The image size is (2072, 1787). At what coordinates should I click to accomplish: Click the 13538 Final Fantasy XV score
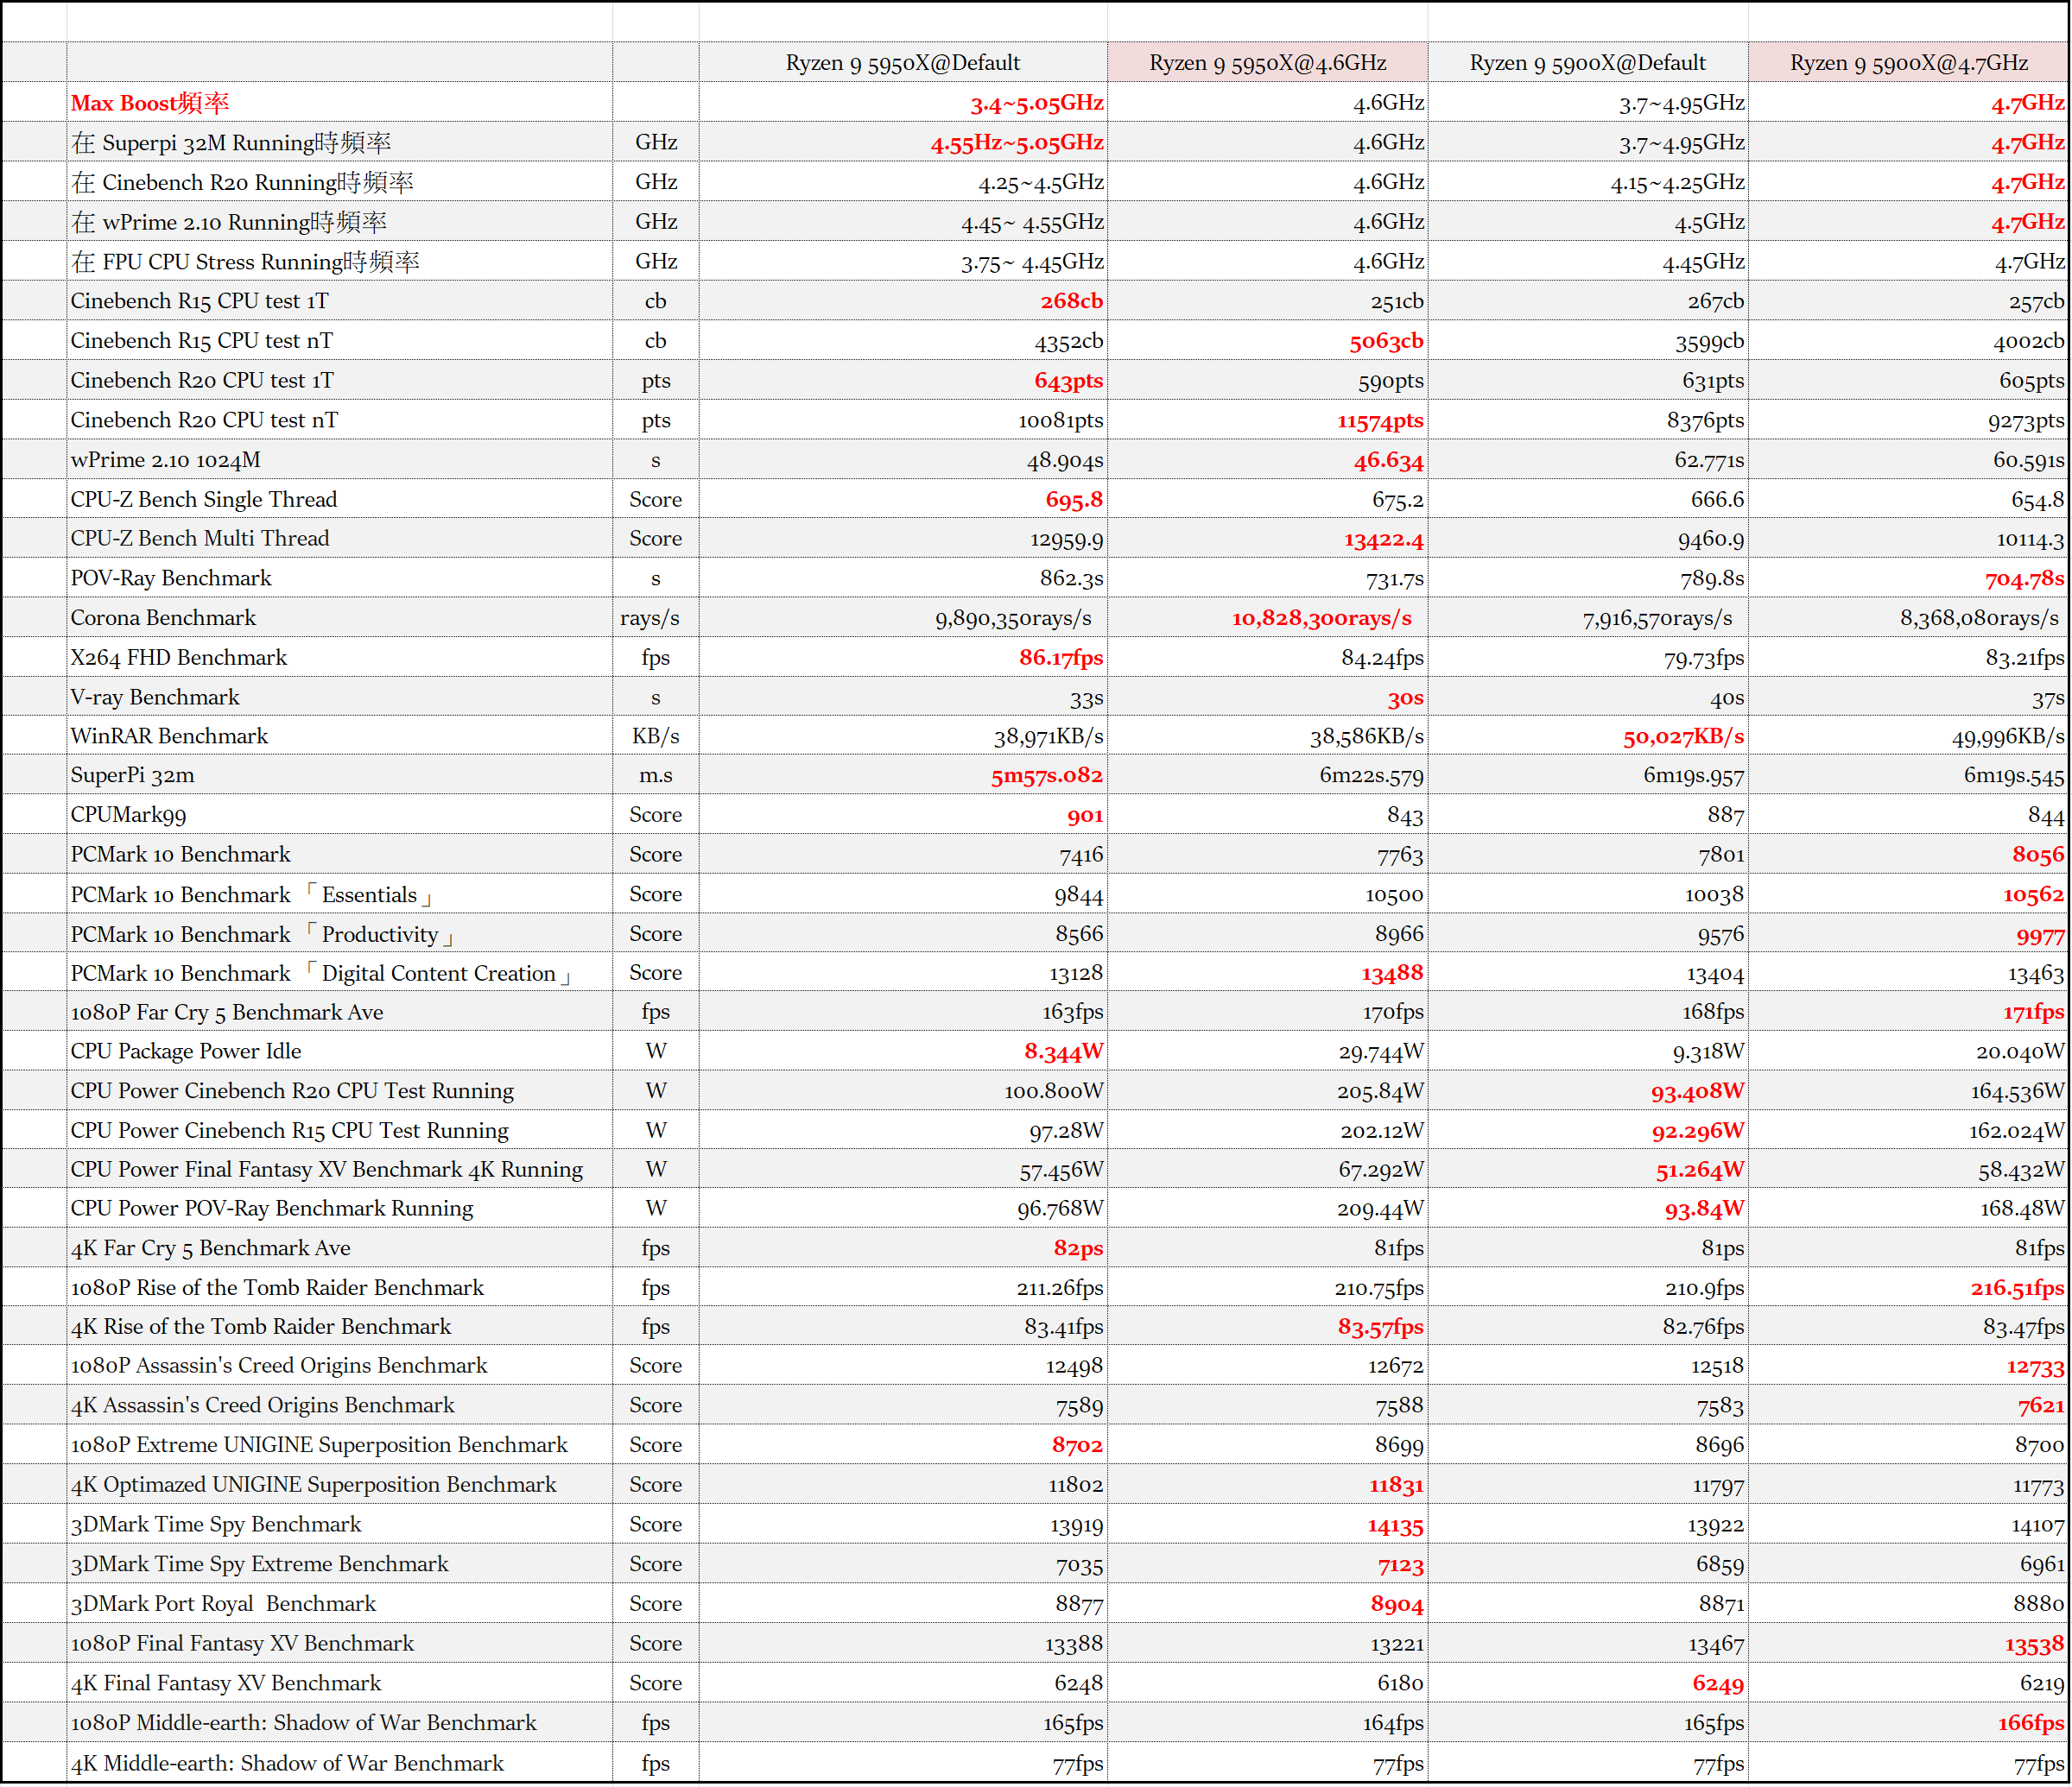(x=2034, y=1644)
